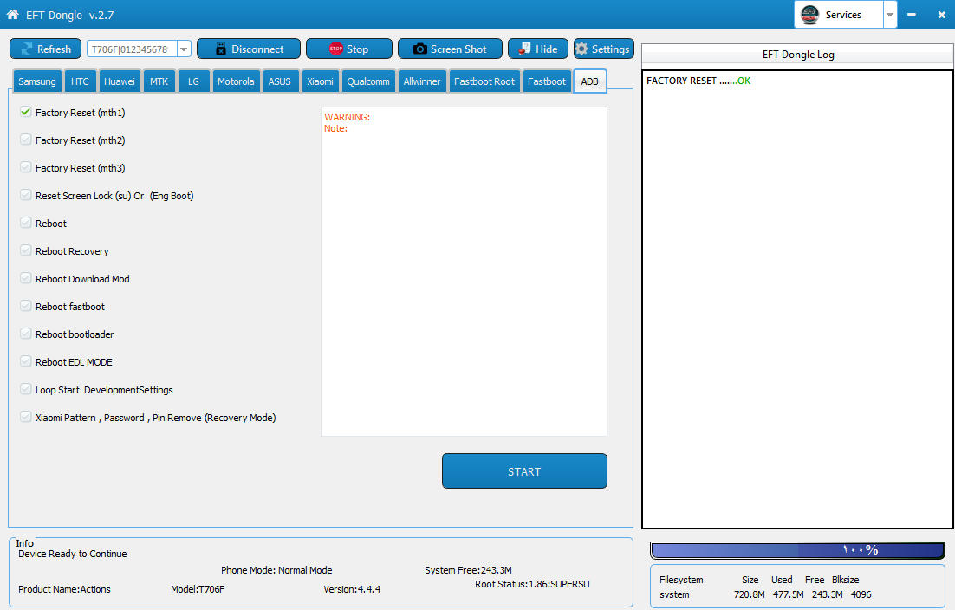Click the 477.5M used value
The width and height of the screenshot is (955, 610).
click(788, 594)
